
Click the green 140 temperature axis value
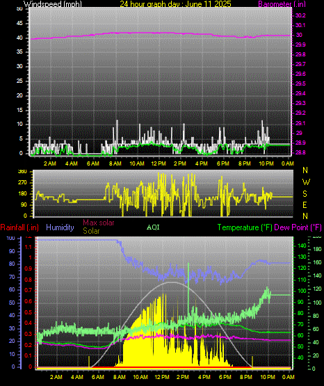(302, 246)
